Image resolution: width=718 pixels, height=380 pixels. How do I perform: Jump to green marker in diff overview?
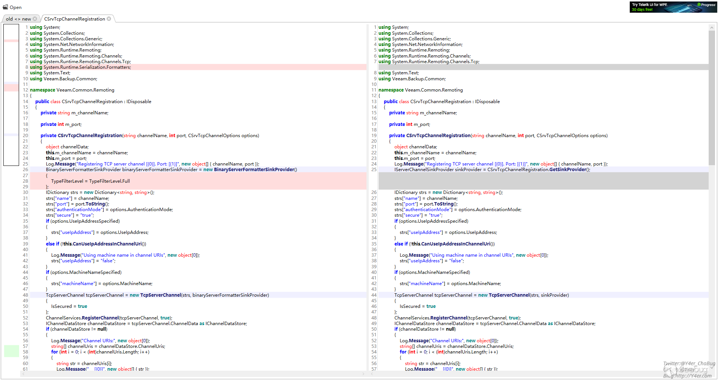coord(11,351)
